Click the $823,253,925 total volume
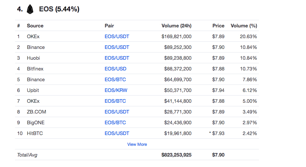306x167 pixels. pos(176,155)
